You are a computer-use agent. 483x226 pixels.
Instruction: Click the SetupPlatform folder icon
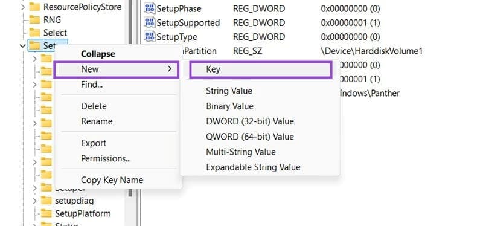tap(46, 214)
